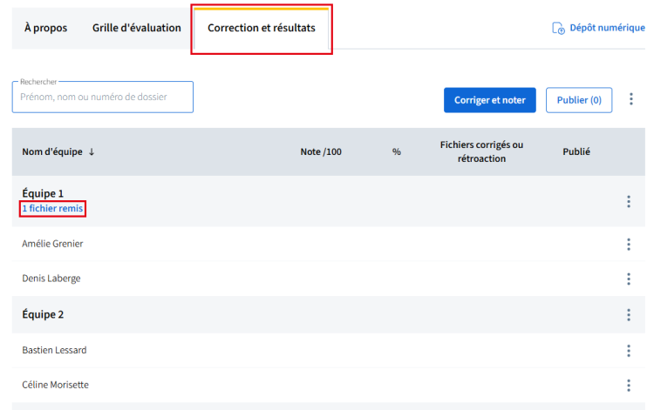Focus the Rechercher search field
Viewport: 654px width, 410px height.
click(103, 97)
